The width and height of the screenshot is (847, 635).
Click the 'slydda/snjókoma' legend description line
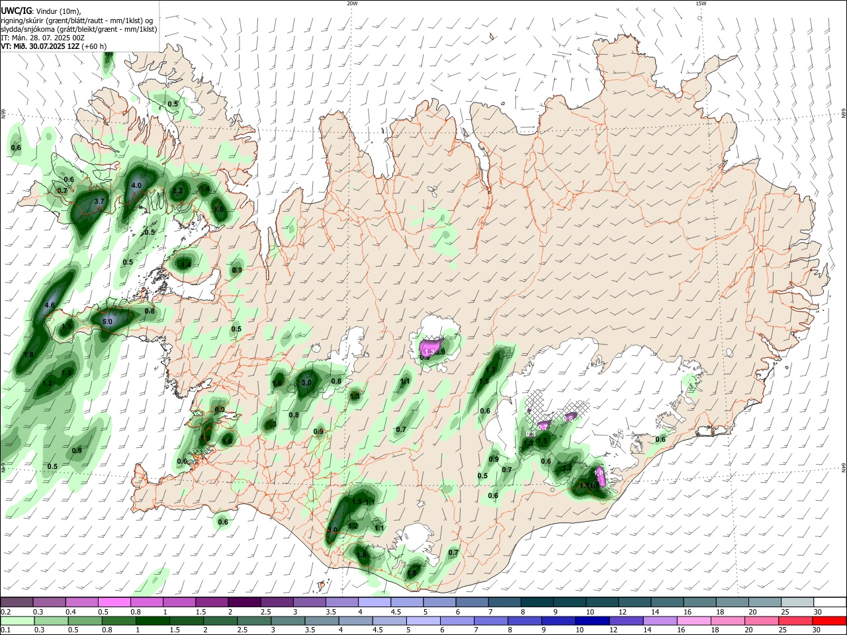coord(78,29)
